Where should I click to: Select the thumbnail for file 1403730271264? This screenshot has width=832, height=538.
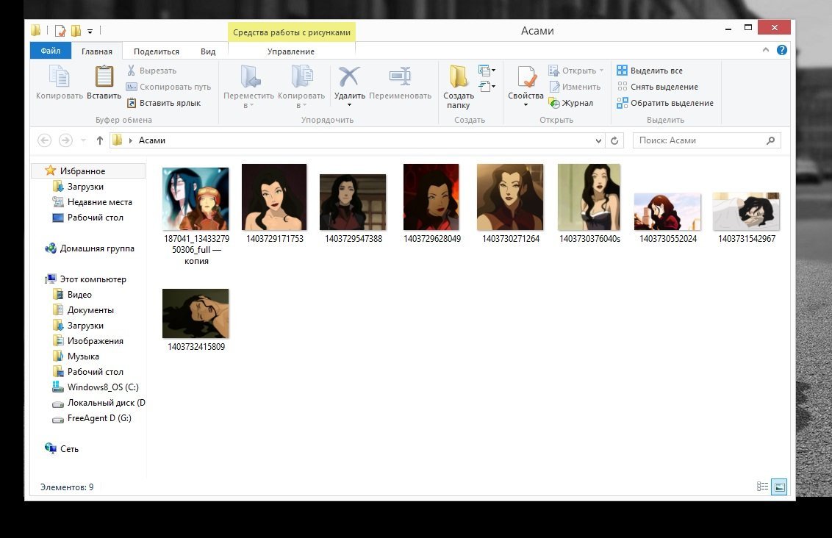(510, 197)
